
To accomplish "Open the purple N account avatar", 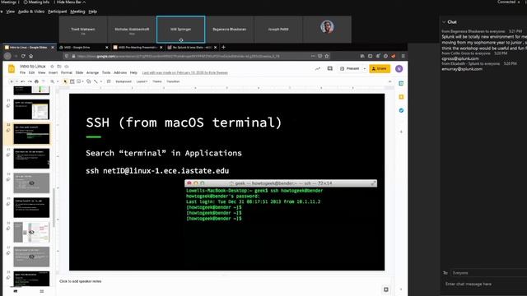I will [399, 69].
